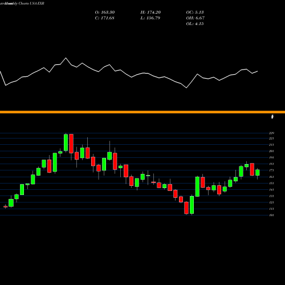Select the tall green candlestick at the chart peak

coord(66,142)
